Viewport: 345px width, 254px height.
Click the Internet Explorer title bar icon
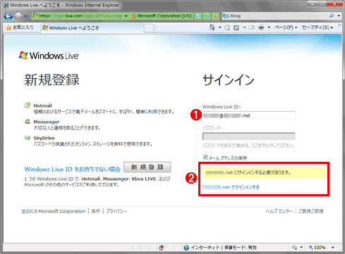tap(6, 5)
